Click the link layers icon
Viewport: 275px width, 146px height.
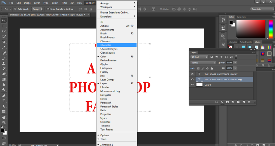tap(216, 102)
